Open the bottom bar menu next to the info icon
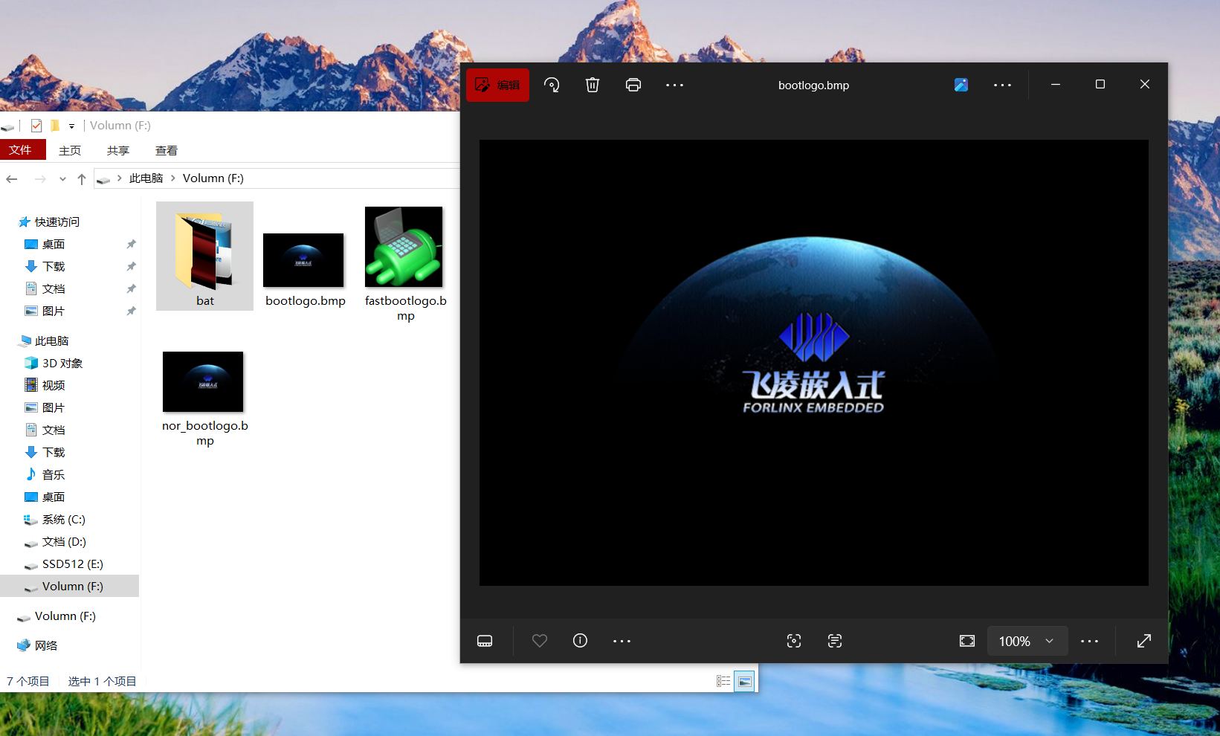The height and width of the screenshot is (736, 1220). [622, 641]
